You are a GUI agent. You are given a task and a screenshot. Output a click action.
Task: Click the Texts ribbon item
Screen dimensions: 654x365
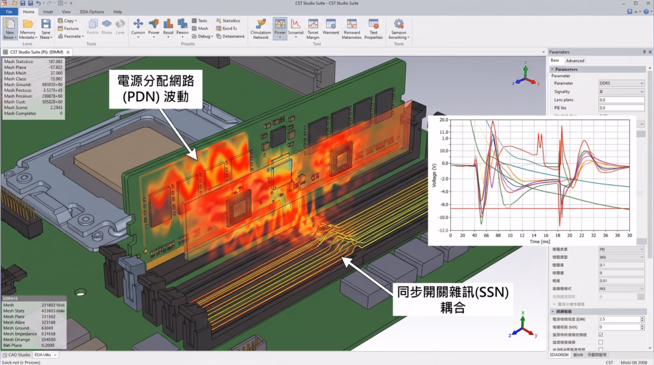200,20
